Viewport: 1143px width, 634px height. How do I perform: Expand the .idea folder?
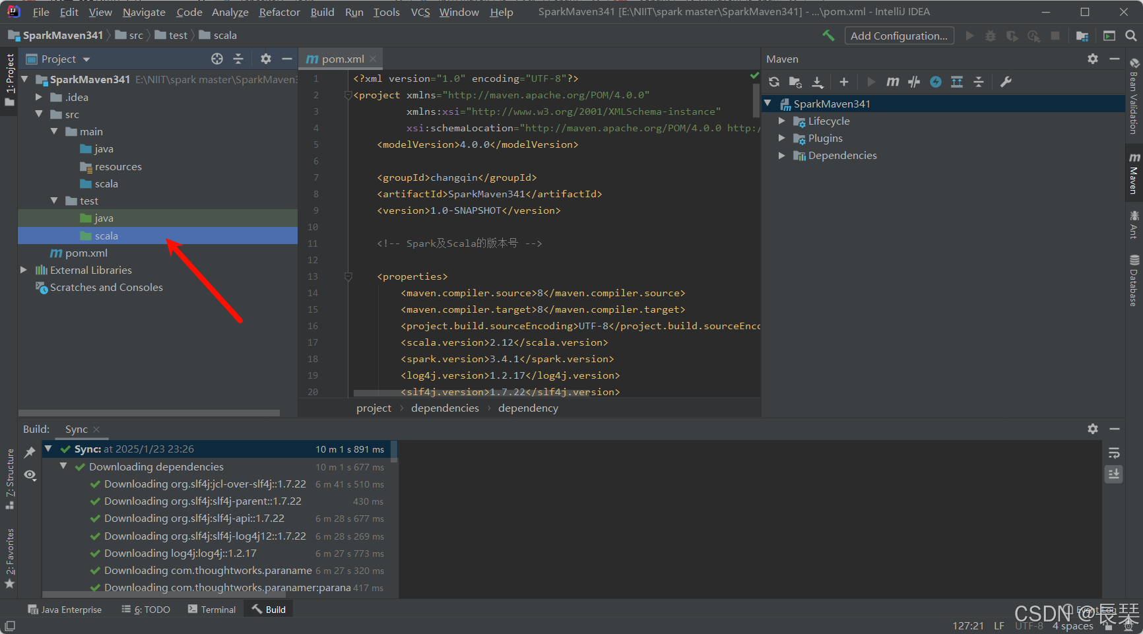[38, 97]
